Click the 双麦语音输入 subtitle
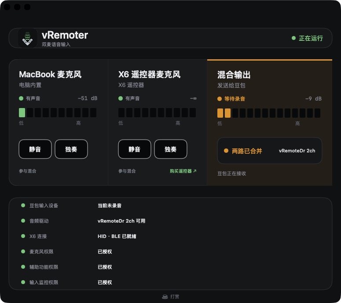Screen dimensions: 341x303 point(56,44)
